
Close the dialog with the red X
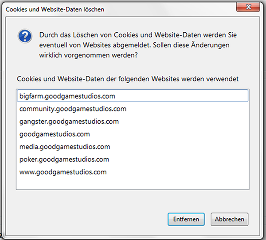248,7
